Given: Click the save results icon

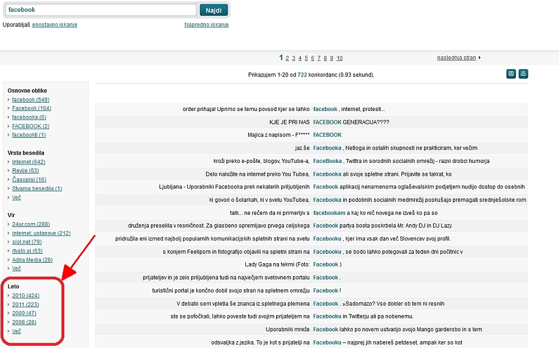Looking at the screenshot, I should (x=511, y=74).
